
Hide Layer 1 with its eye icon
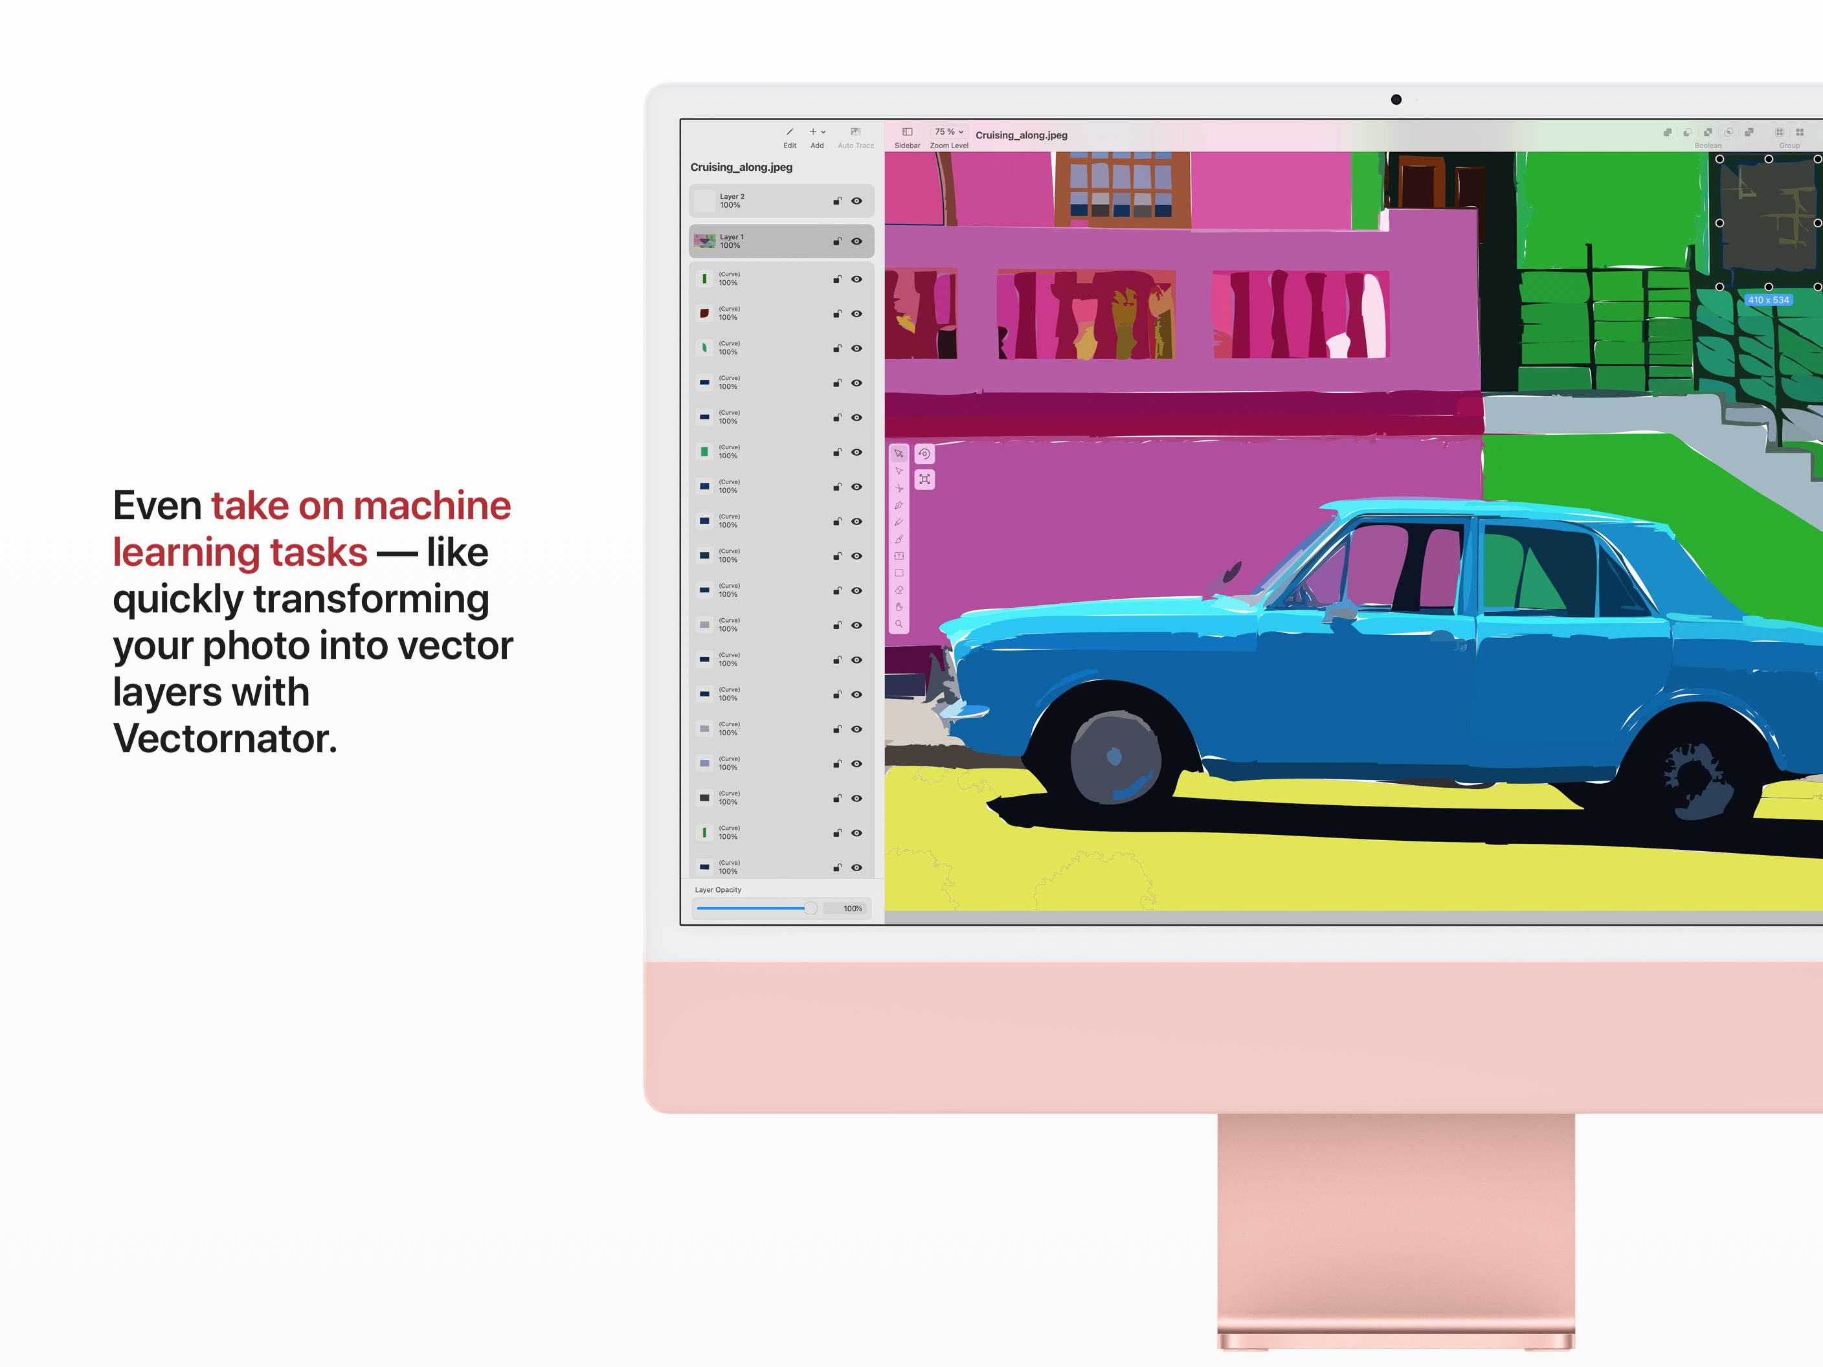coord(857,241)
